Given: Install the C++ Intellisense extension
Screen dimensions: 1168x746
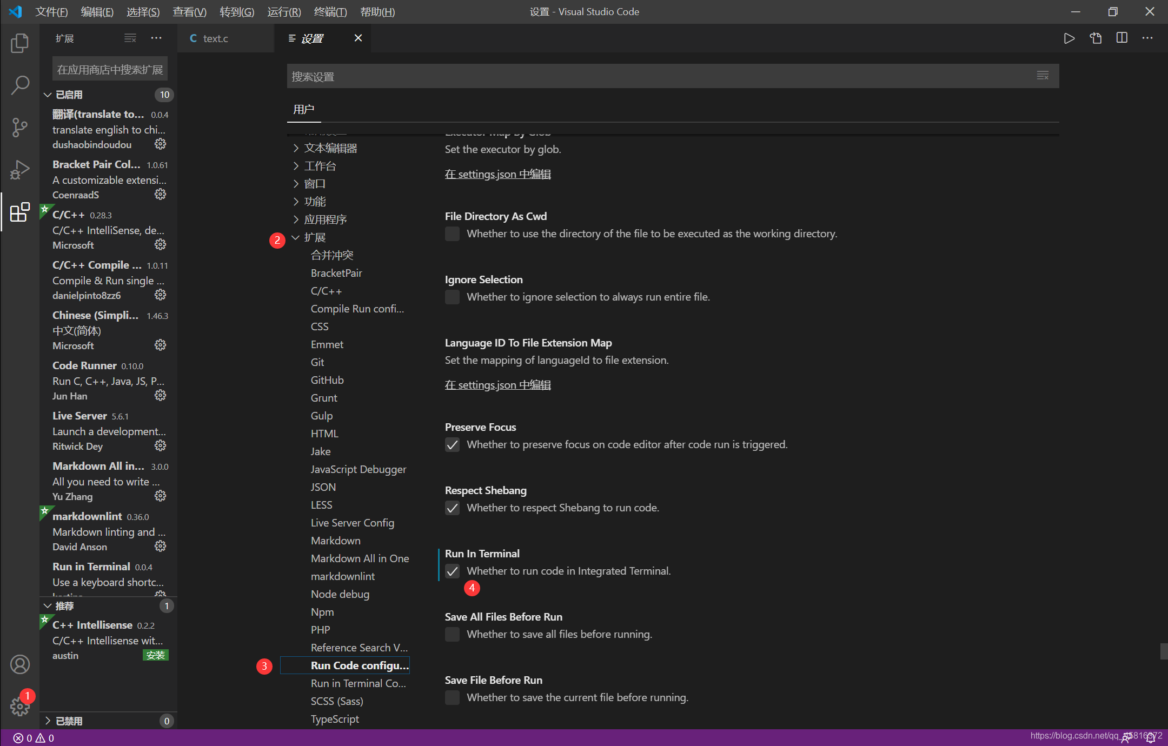Looking at the screenshot, I should coord(156,655).
